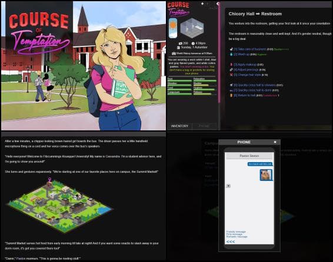Viewport: 333px width, 262px height.
Task: Click the scissors icon beside Change hair style
Action: 231,75
